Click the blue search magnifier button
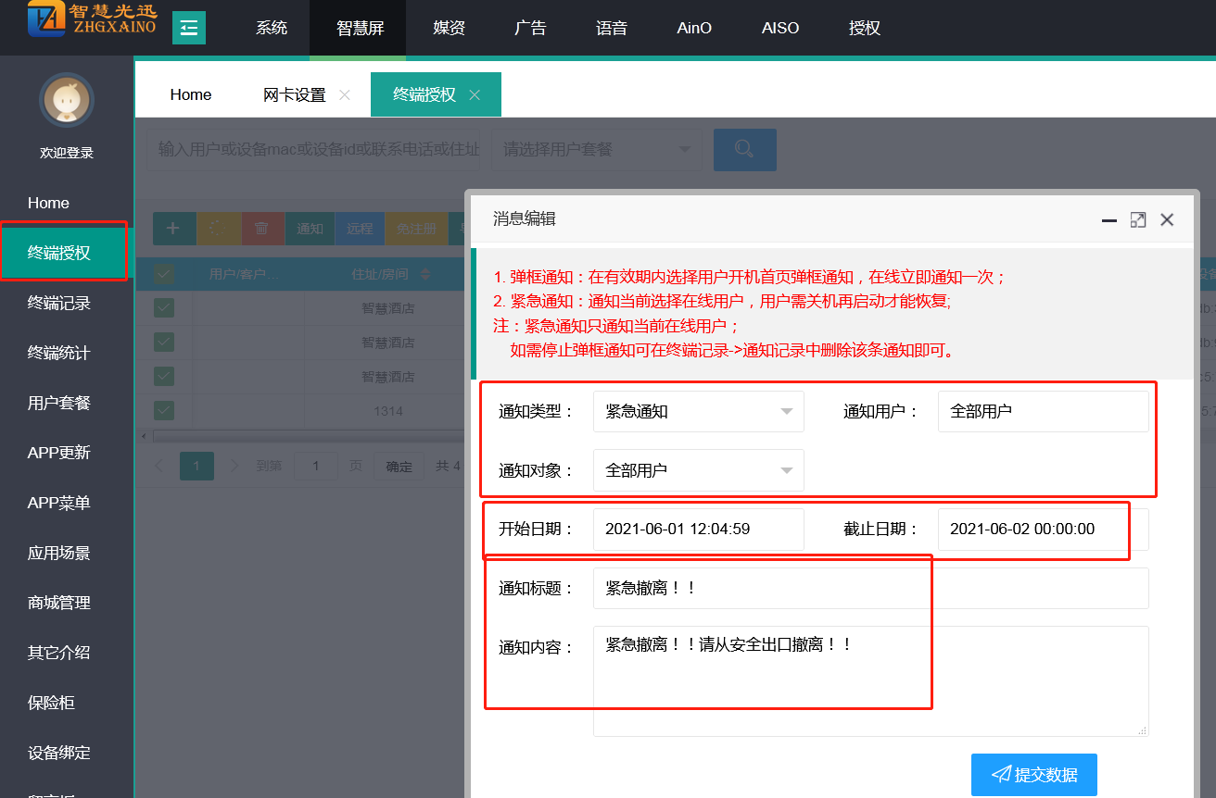Image resolution: width=1216 pixels, height=798 pixels. [744, 150]
